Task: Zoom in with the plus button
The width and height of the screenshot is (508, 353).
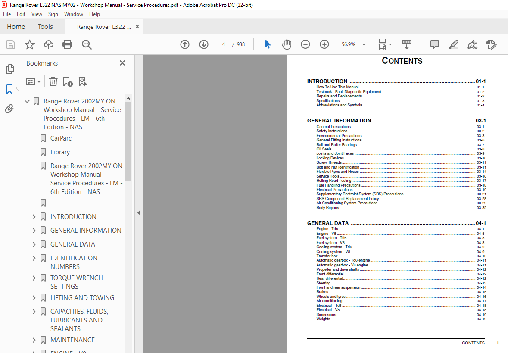Action: (324, 44)
